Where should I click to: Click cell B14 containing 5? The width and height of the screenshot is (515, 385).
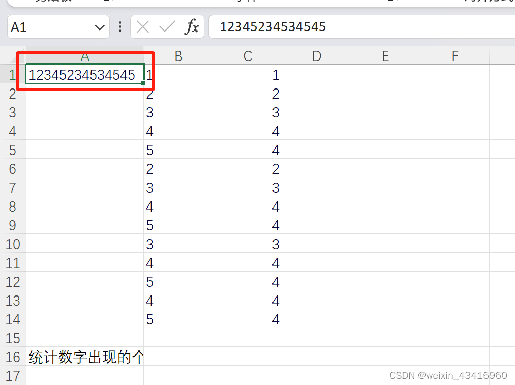tap(178, 319)
